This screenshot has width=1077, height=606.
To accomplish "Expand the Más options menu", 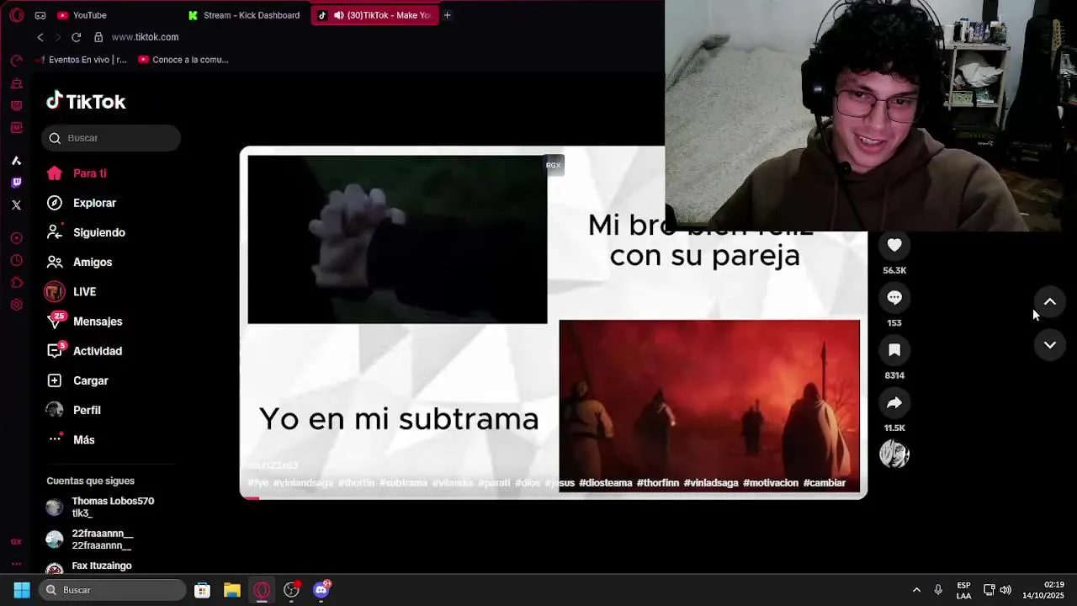I will click(x=70, y=439).
